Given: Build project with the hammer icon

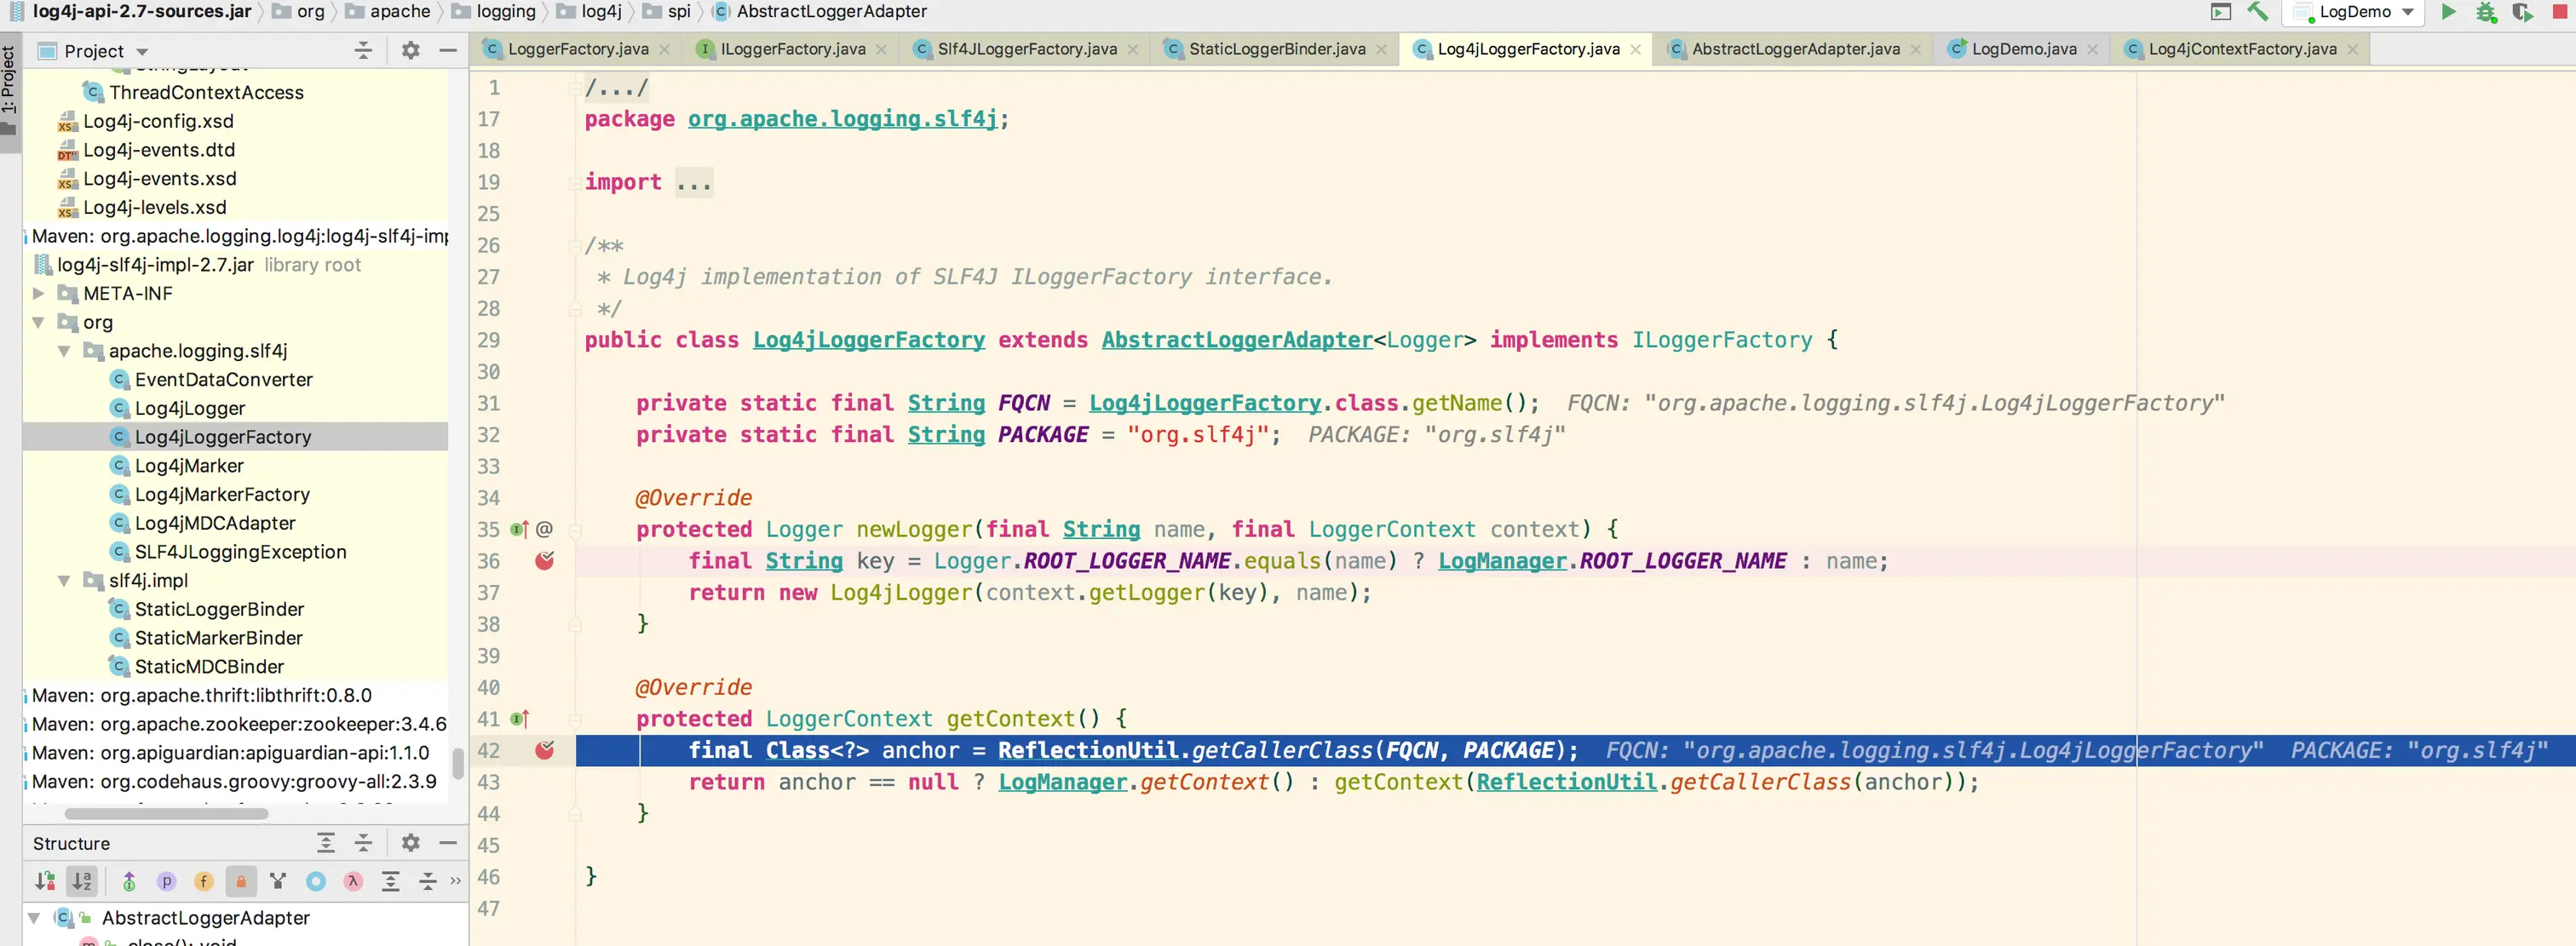Looking at the screenshot, I should (x=2258, y=12).
